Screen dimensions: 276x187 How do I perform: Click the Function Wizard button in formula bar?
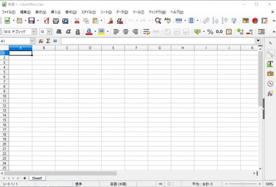[41, 41]
